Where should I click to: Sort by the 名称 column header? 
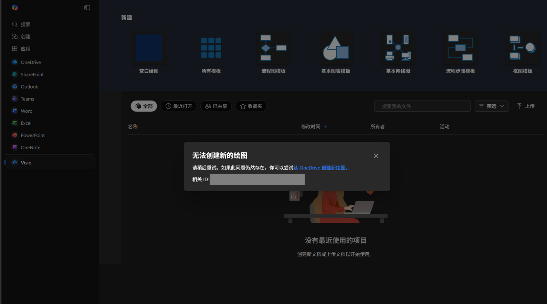[133, 126]
